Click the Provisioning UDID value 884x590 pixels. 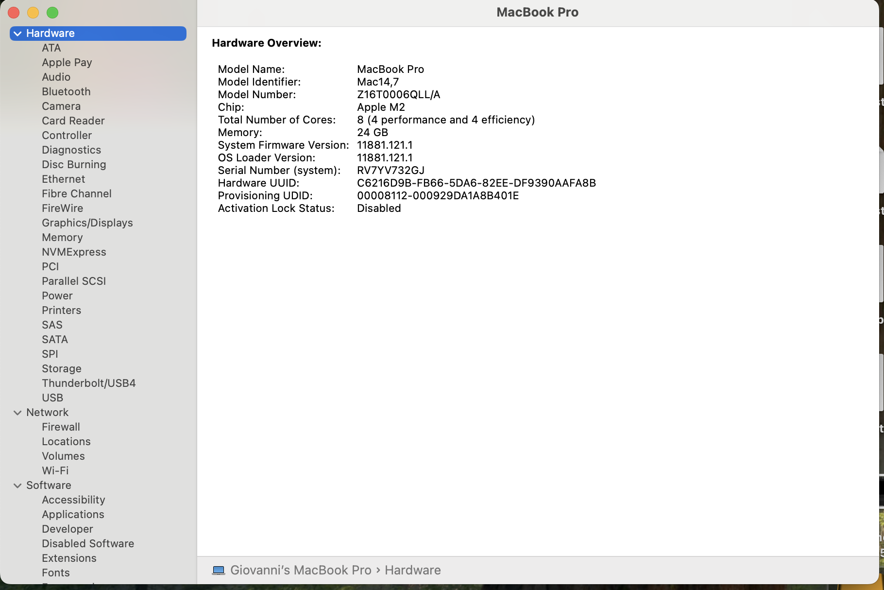pos(438,196)
